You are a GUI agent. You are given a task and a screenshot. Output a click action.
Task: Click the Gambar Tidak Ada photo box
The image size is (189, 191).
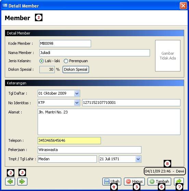click(168, 56)
